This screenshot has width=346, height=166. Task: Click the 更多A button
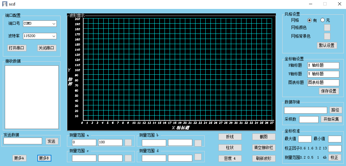coord(19,158)
